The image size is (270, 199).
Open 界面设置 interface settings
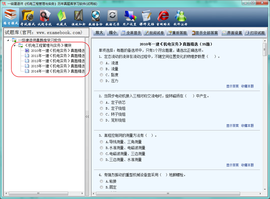232,32
